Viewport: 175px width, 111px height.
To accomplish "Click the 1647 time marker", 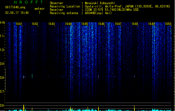I will click(118, 24).
